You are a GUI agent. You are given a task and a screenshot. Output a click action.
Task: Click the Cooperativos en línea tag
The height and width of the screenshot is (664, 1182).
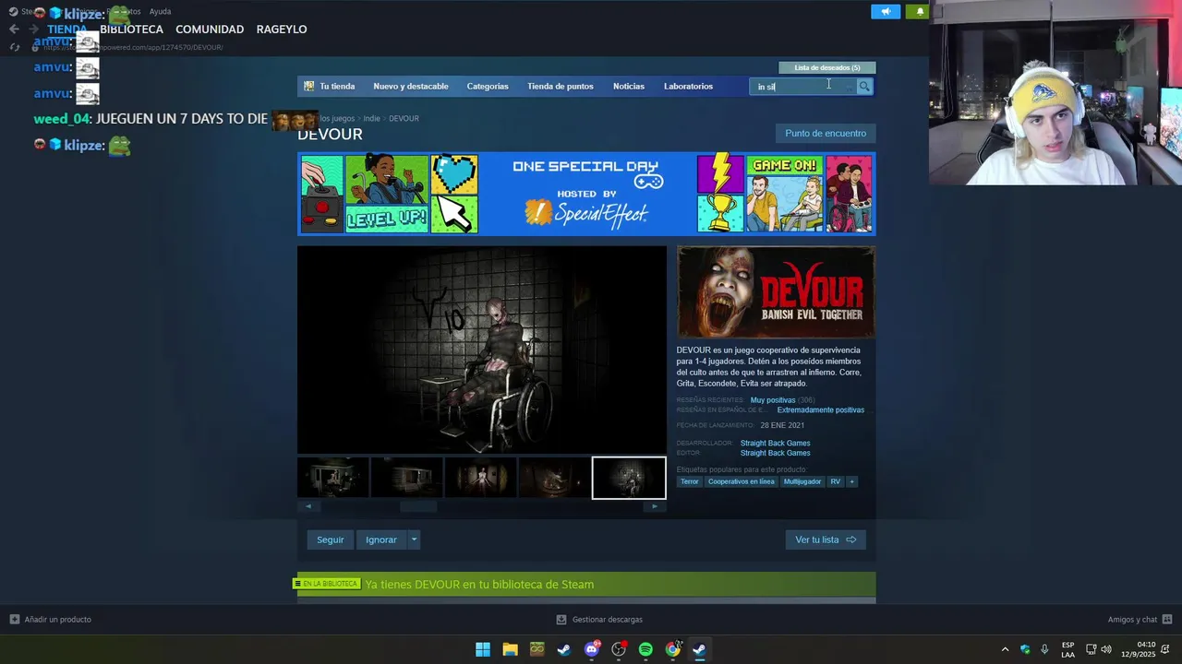pos(742,481)
